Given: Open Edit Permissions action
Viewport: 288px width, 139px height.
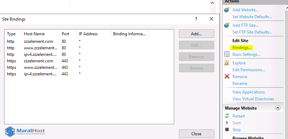Looking at the screenshot, I should point(249,70).
